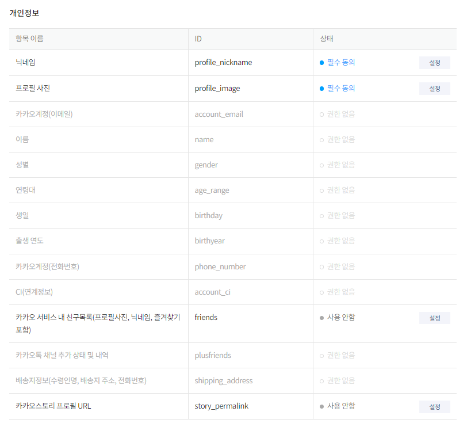
Task: Click 필수 동의 status for profile_image
Action: click(338, 88)
